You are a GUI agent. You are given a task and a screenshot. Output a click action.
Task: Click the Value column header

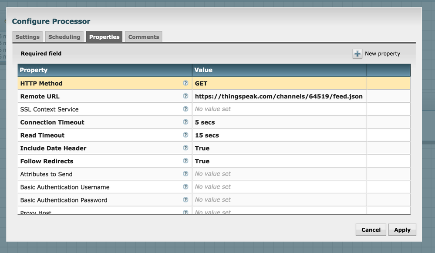(x=280, y=70)
